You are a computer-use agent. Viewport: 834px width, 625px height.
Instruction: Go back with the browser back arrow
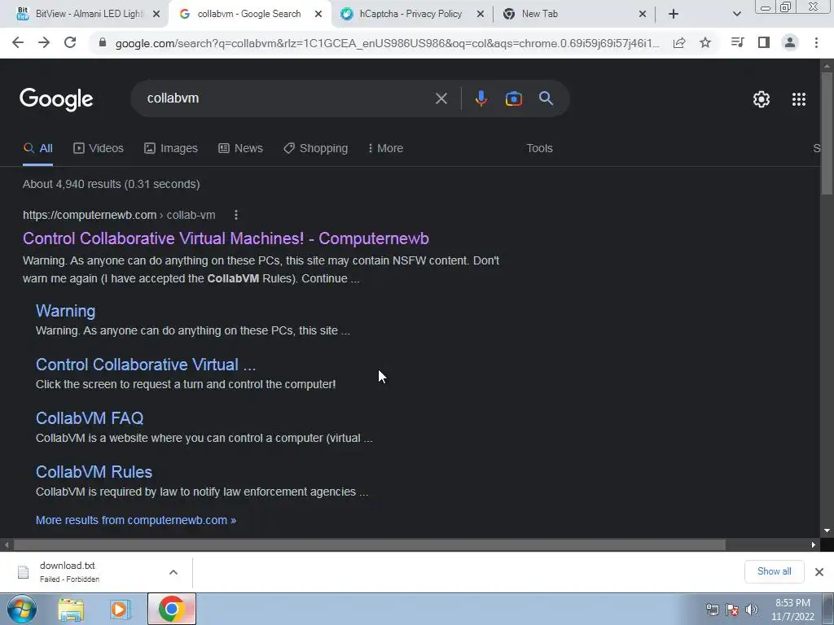tap(18, 42)
